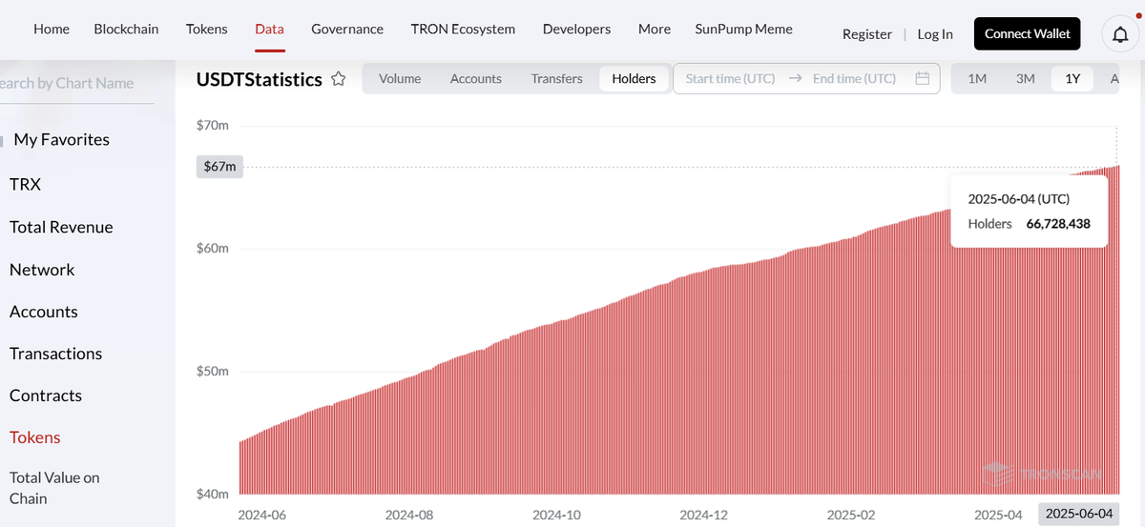The width and height of the screenshot is (1145, 527).
Task: Favorite USDTStatistics with the star icon
Action: point(338,79)
